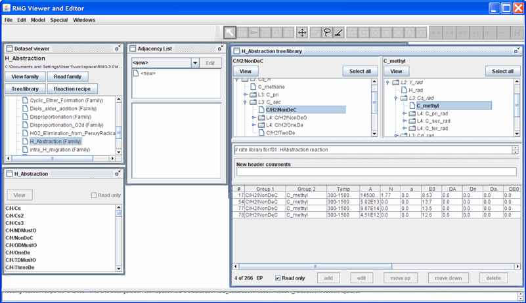Select the pentagon ring tool
526x303 pixels.
(x=375, y=33)
